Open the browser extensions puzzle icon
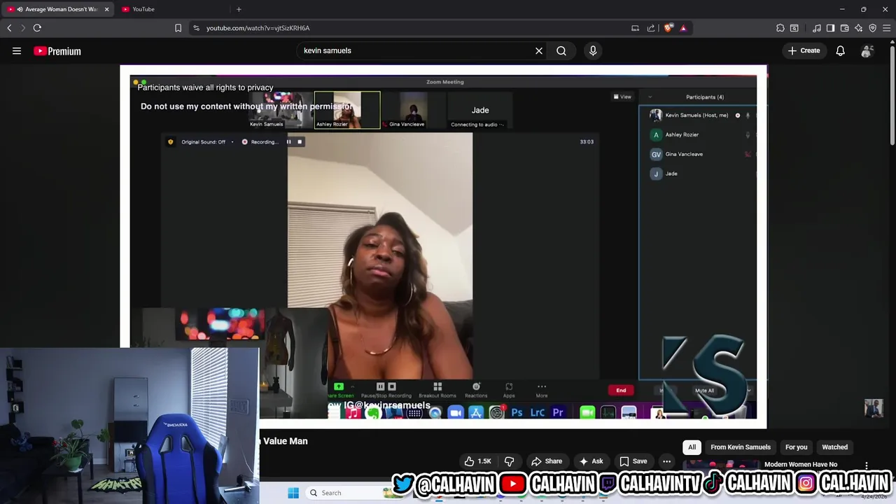Screen dimensions: 896x504 coord(780,28)
